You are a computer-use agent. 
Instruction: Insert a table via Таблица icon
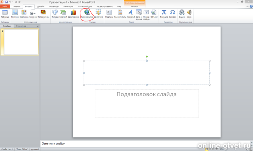pyautogui.click(x=5, y=12)
